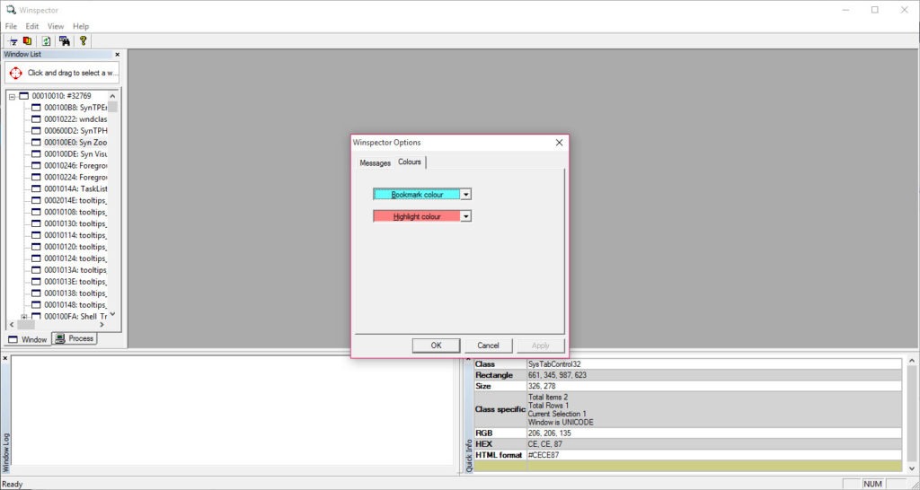Click the red Highlight colour swatch
This screenshot has height=490, width=920.
tap(416, 216)
